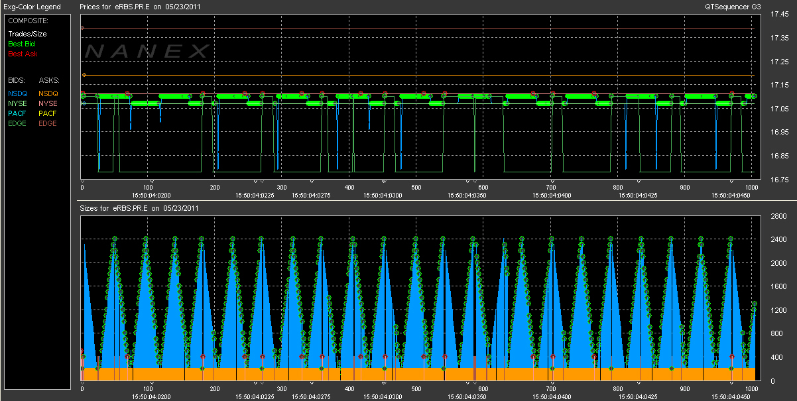This screenshot has width=797, height=401.
Task: Click the green Best Bid legend entry
Action: pyautogui.click(x=21, y=44)
